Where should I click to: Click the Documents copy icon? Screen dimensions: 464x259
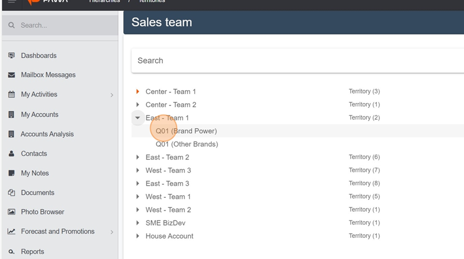[11, 193]
